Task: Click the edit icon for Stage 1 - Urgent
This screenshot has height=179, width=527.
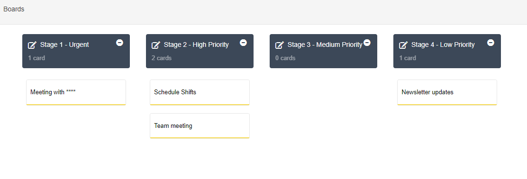Action: click(x=32, y=45)
